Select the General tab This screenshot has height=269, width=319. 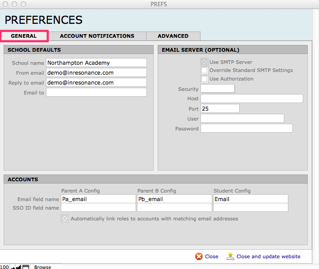(x=24, y=36)
